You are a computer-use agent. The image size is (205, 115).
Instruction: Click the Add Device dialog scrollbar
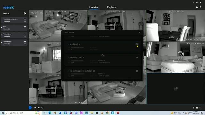click(x=142, y=69)
